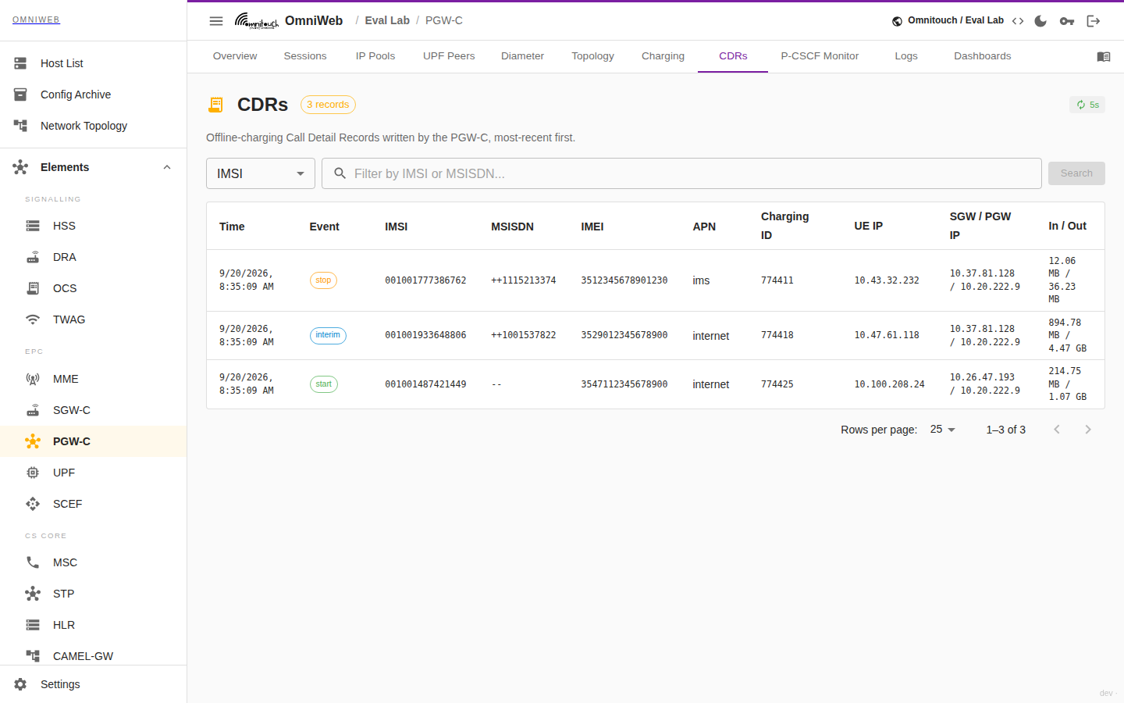Select SCEF element in sidebar
This screenshot has height=703, width=1124.
(94, 504)
